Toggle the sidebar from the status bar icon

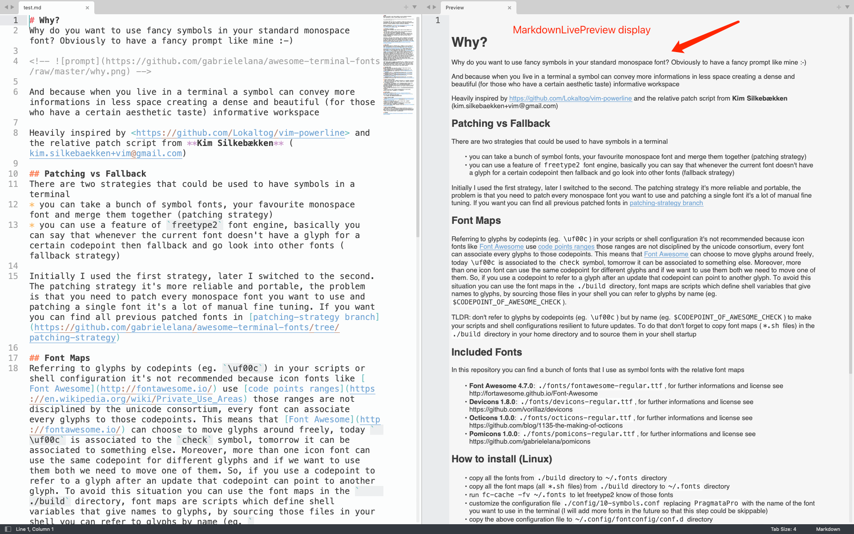8,529
